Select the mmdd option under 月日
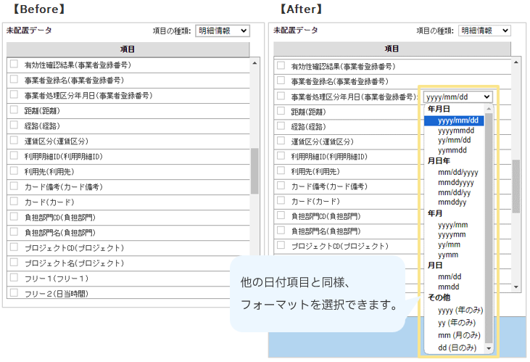Image resolution: width=530 pixels, height=362 pixels. pos(449,287)
